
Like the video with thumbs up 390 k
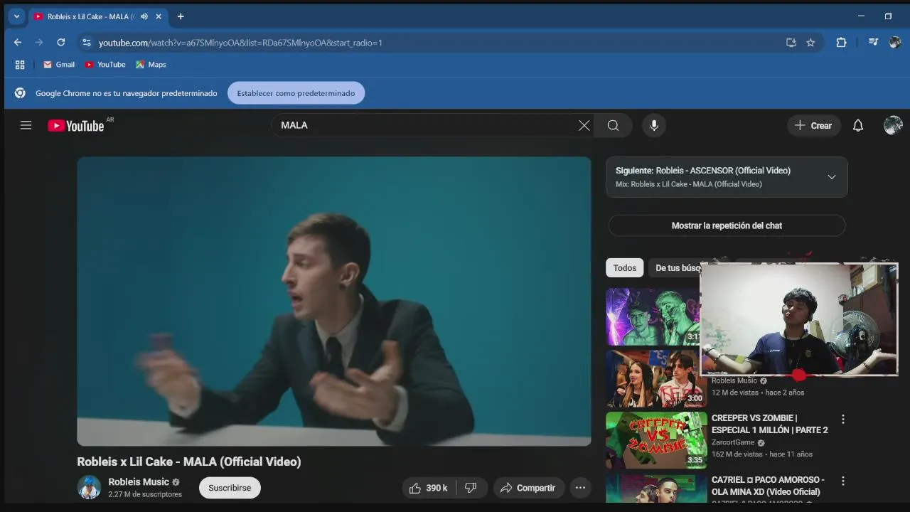tap(429, 488)
